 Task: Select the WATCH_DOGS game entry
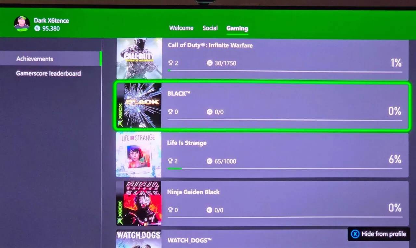click(262, 239)
